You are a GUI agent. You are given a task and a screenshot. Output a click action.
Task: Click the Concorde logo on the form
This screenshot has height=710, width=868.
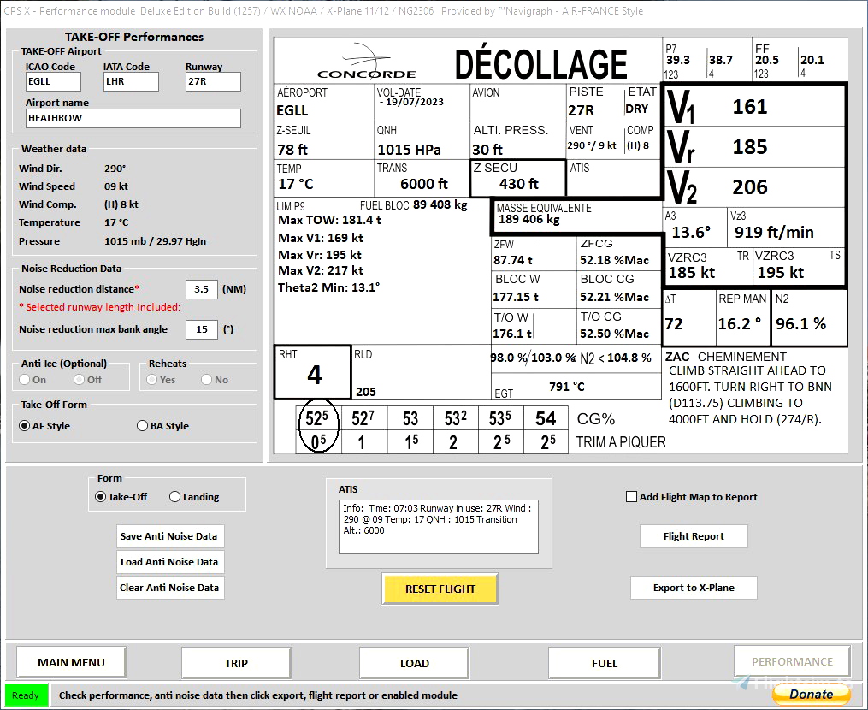[367, 62]
